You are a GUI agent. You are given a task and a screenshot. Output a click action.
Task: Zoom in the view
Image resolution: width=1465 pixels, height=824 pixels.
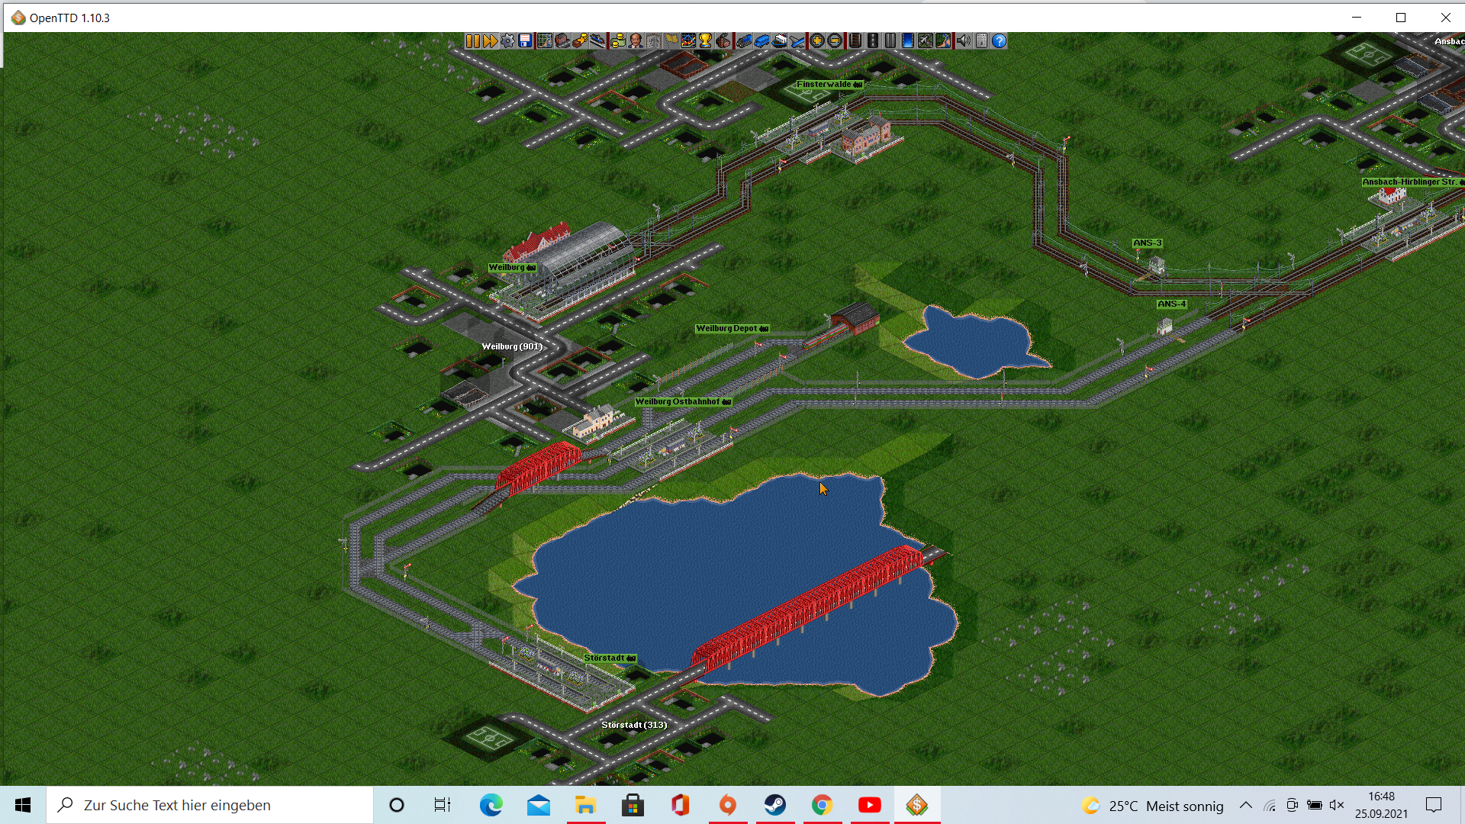click(817, 40)
